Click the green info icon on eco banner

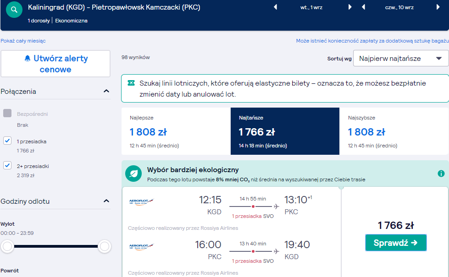pyautogui.click(x=441, y=174)
